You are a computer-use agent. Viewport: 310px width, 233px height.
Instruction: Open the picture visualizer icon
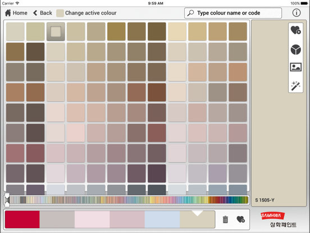(296, 67)
